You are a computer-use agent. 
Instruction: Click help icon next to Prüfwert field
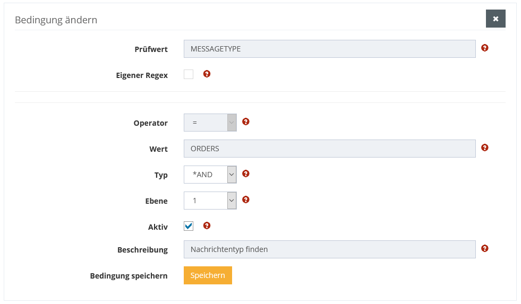click(484, 48)
